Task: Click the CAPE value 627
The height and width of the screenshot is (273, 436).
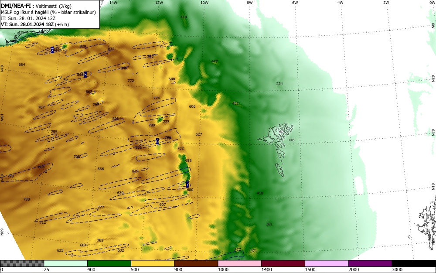Action: point(198,134)
